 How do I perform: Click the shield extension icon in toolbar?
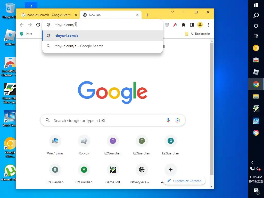coord(167,25)
